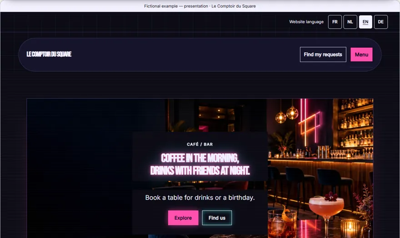Screen dimensions: 400x238
Task: Click the active EN language button
Action: (x=365, y=22)
